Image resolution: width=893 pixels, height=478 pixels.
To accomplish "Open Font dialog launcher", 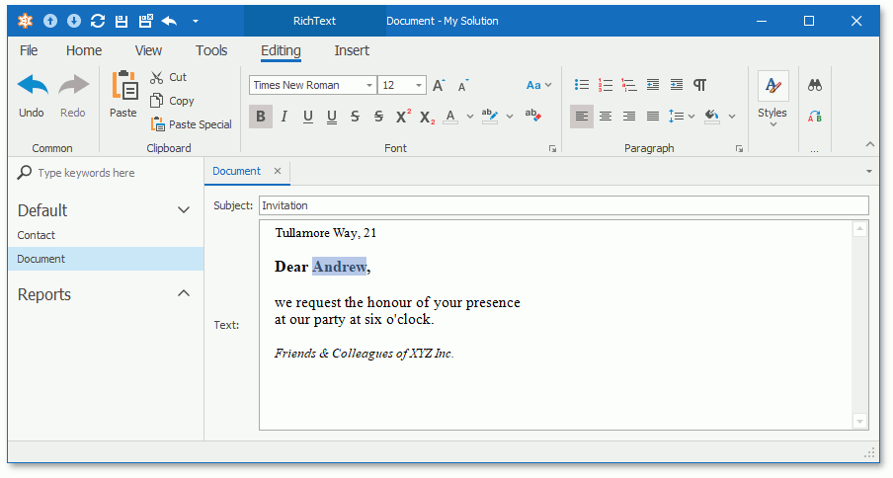I will 552,148.
